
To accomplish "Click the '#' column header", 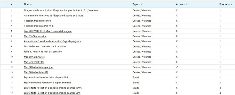I will point(12,4).
